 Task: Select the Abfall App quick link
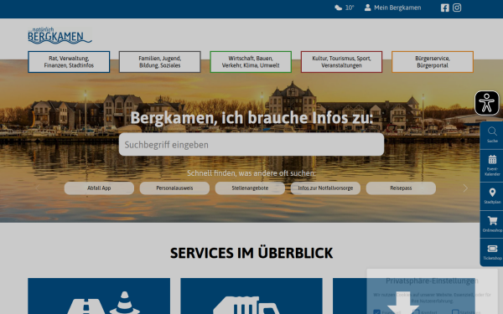99,188
